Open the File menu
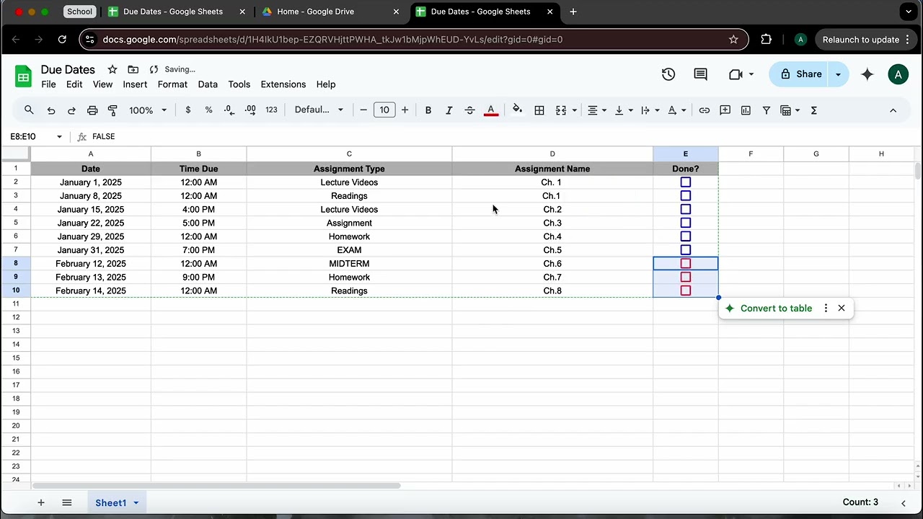This screenshot has height=519, width=923. pyautogui.click(x=48, y=84)
